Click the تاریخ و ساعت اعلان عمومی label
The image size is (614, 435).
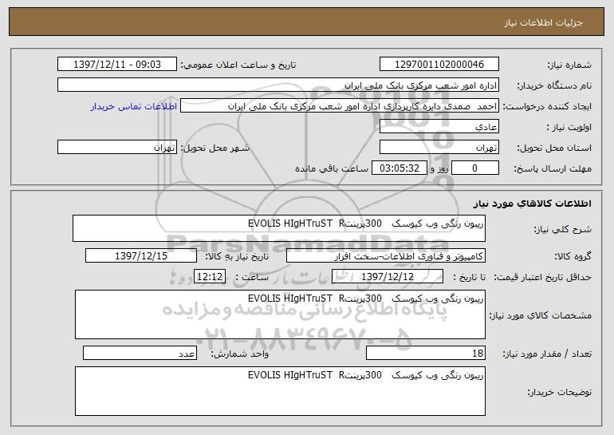click(x=238, y=65)
